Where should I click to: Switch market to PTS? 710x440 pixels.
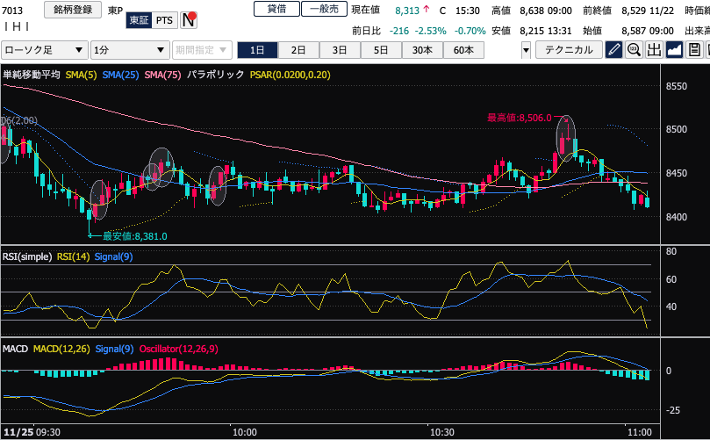tap(164, 19)
